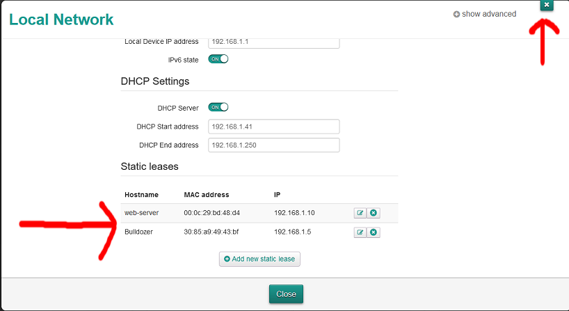Viewport: 569px width, 311px height.
Task: Remove the Bulldozer static lease
Action: click(374, 232)
